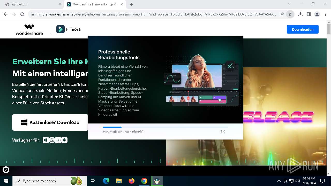Launch Firefox from taskbar
Image resolution: width=331 pixels, height=186 pixels.
pos(132,181)
